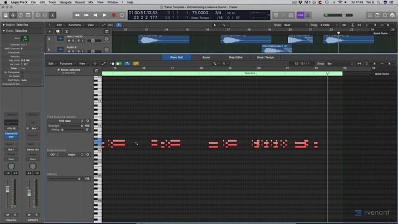This screenshot has width=398, height=224.
Task: Open Tracks area Snap Beat dropdown
Action: 295,25
